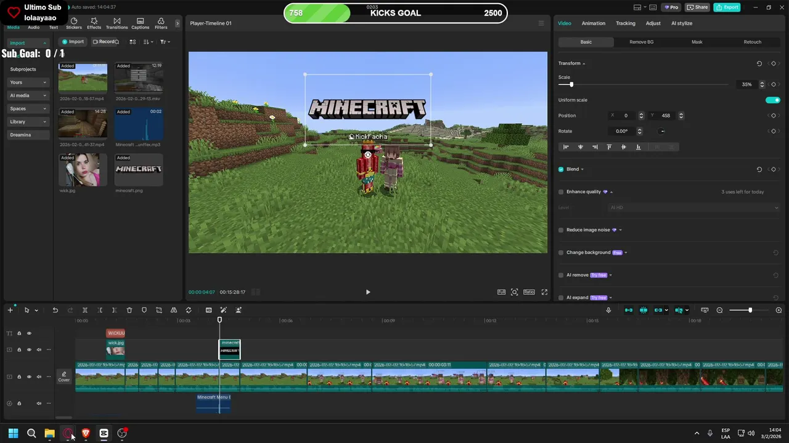Switch to the Animation tab

[594, 23]
